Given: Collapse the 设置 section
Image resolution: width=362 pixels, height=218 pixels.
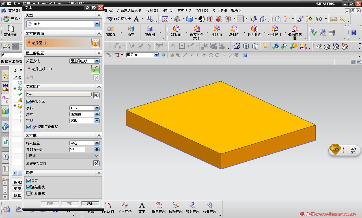Looking at the screenshot, I should pyautogui.click(x=99, y=173).
